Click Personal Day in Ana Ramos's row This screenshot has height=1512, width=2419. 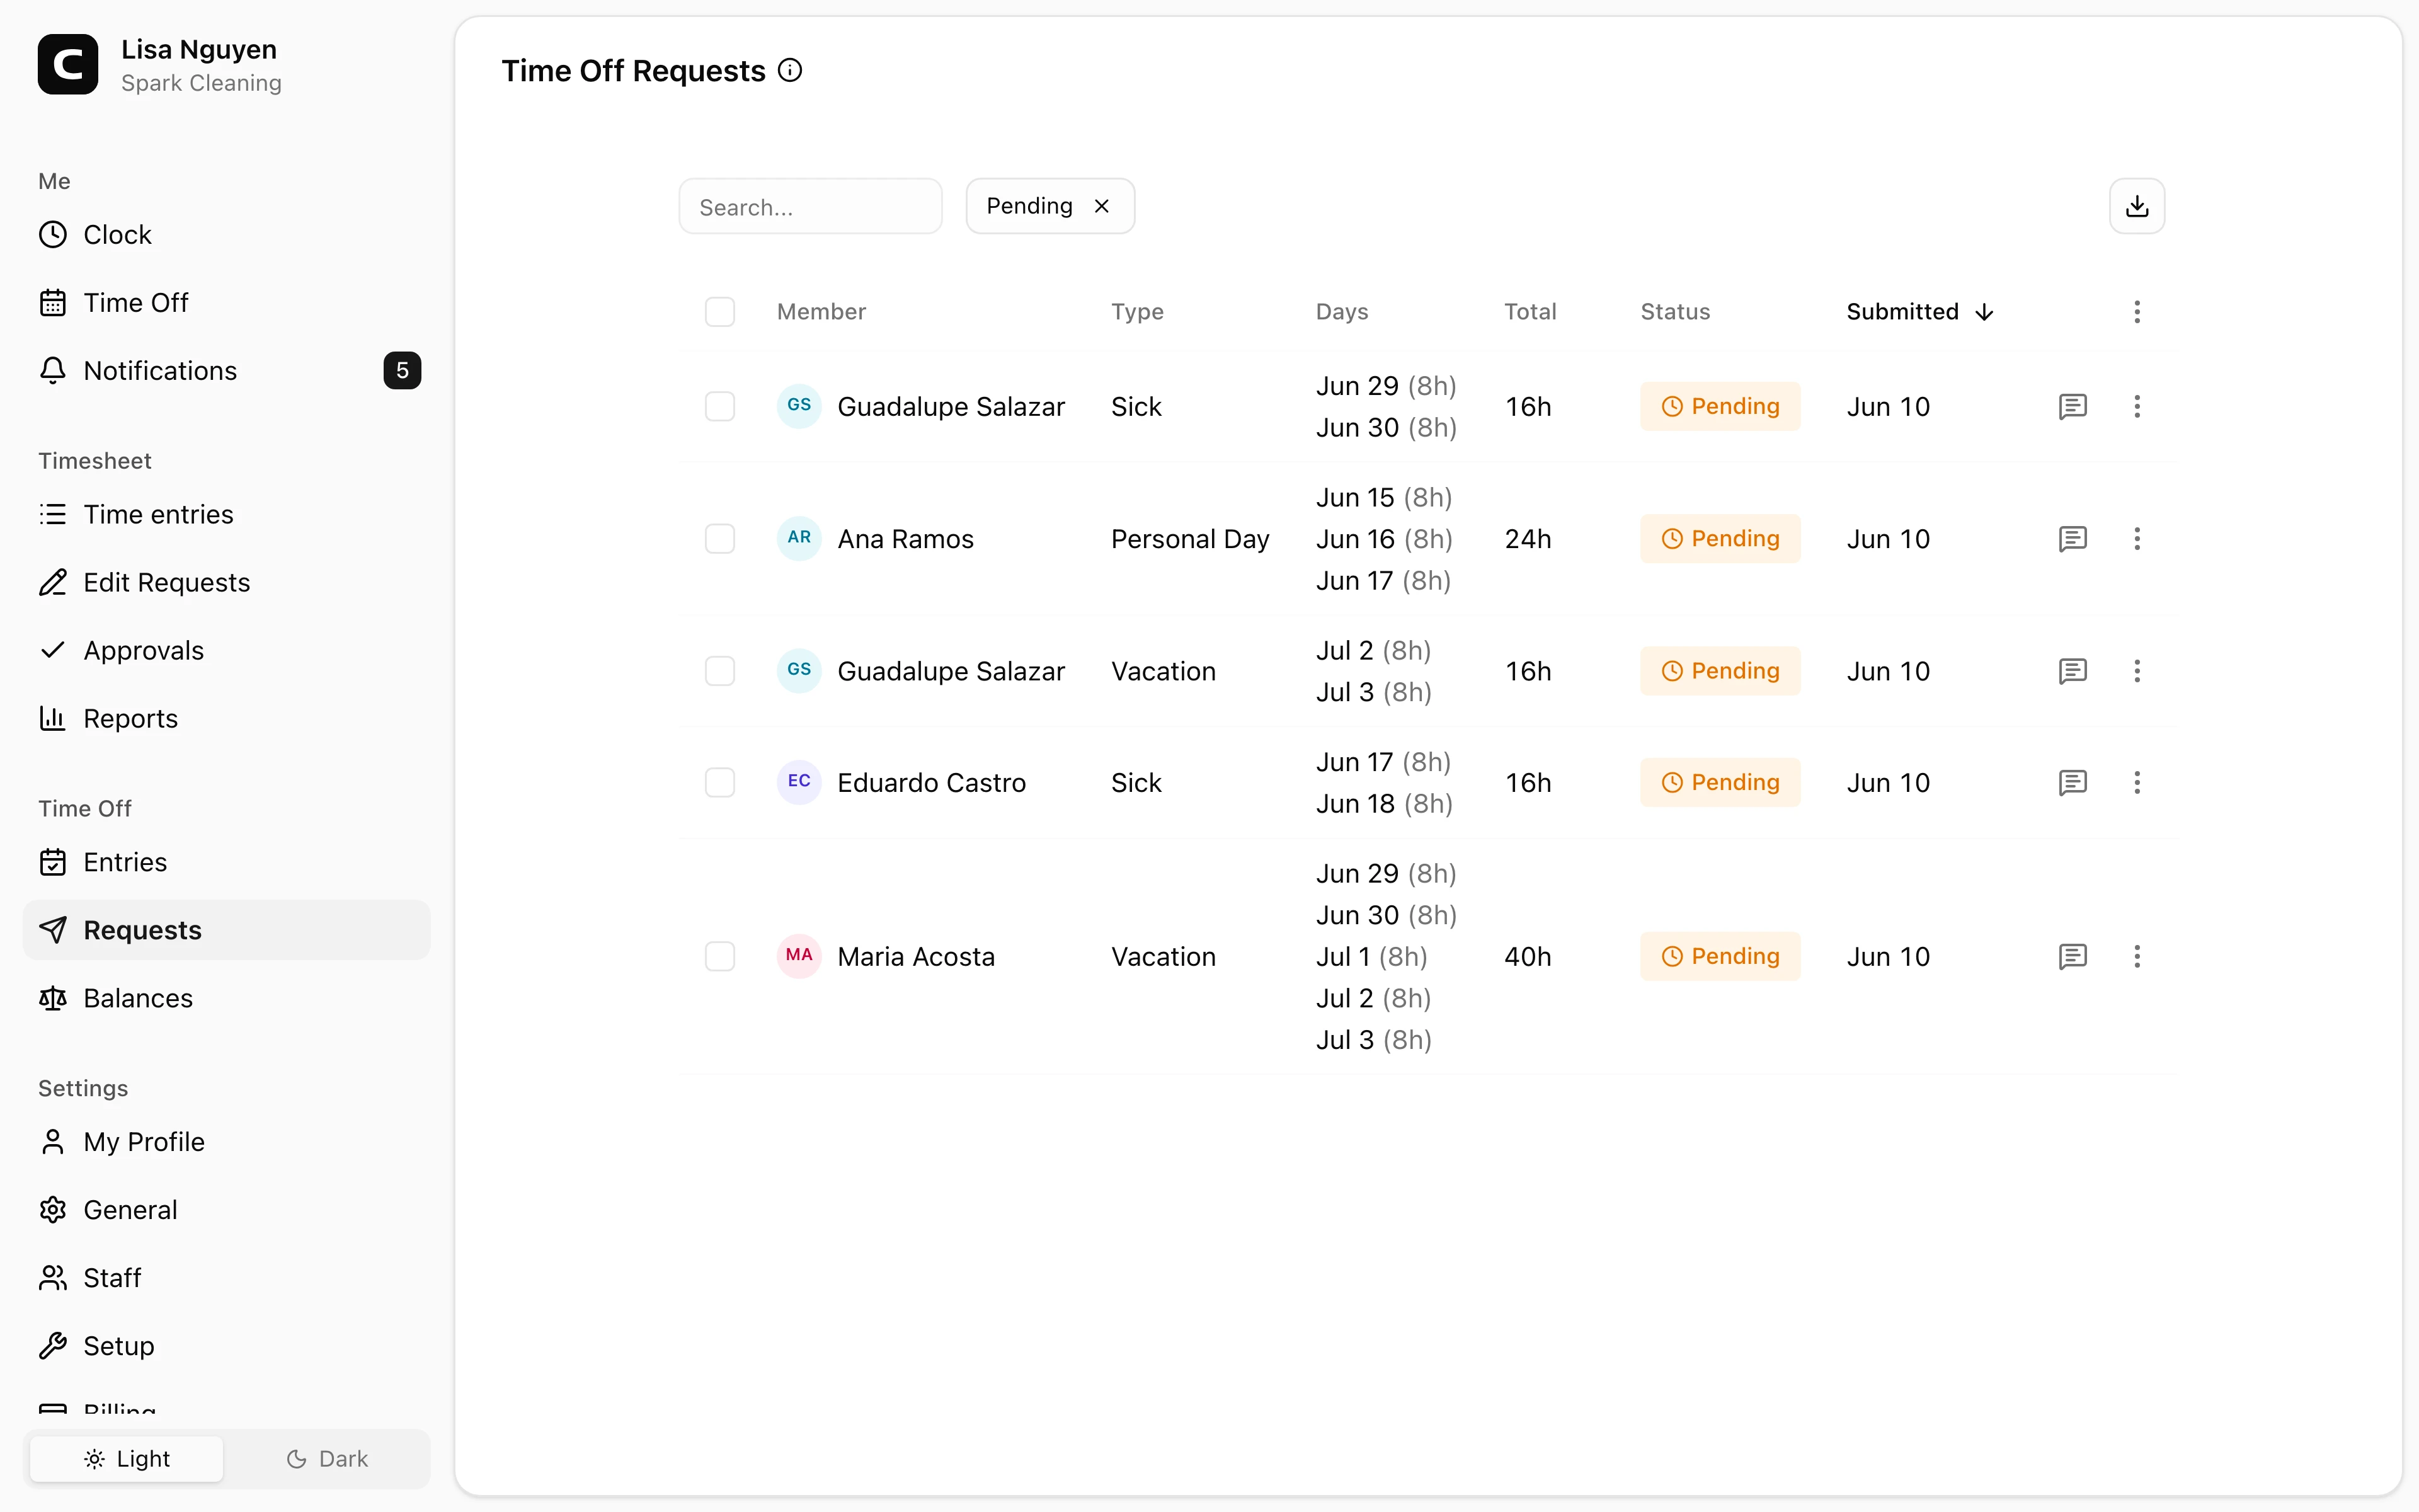1189,540
